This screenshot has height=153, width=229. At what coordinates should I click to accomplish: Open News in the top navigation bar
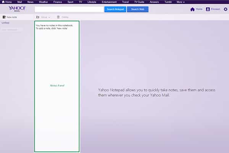[x=31, y=2]
